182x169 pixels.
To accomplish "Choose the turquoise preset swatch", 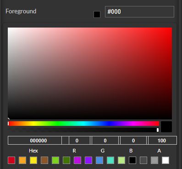I will point(110,160).
